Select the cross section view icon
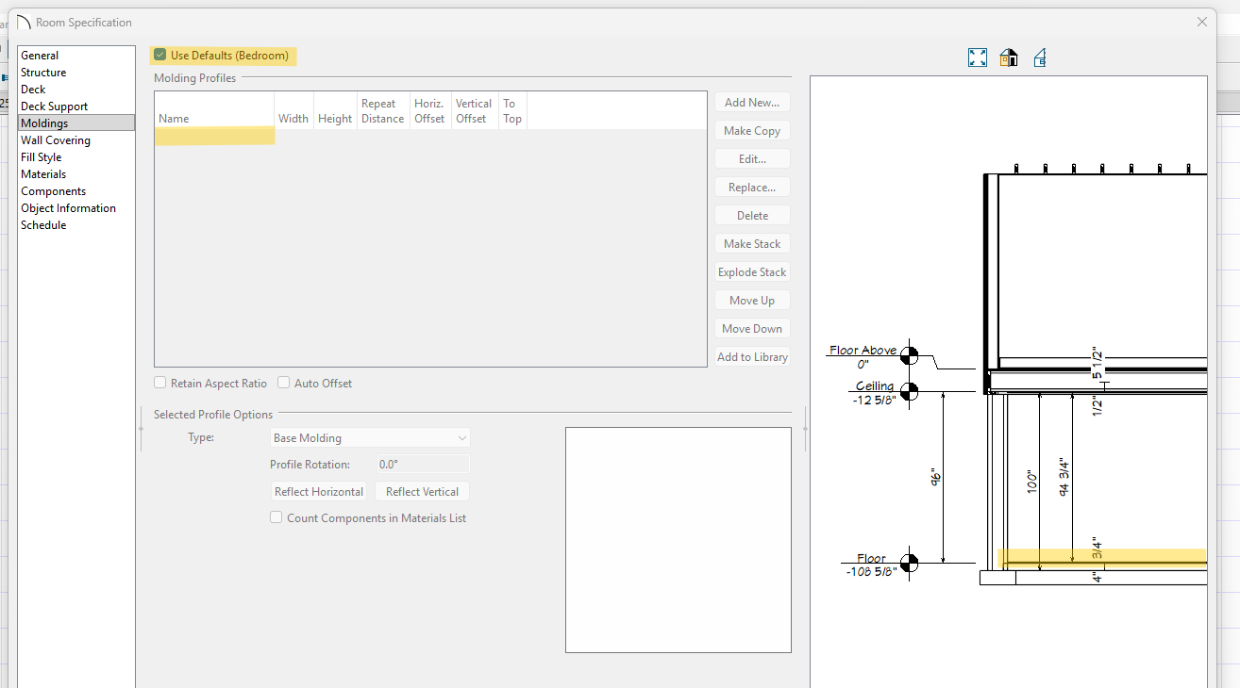 pos(1039,58)
